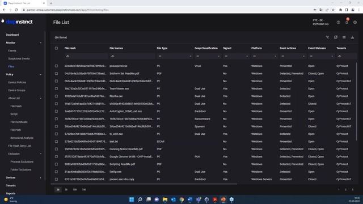
Task: Switch to Chrome in the taskbar
Action: 181,199
